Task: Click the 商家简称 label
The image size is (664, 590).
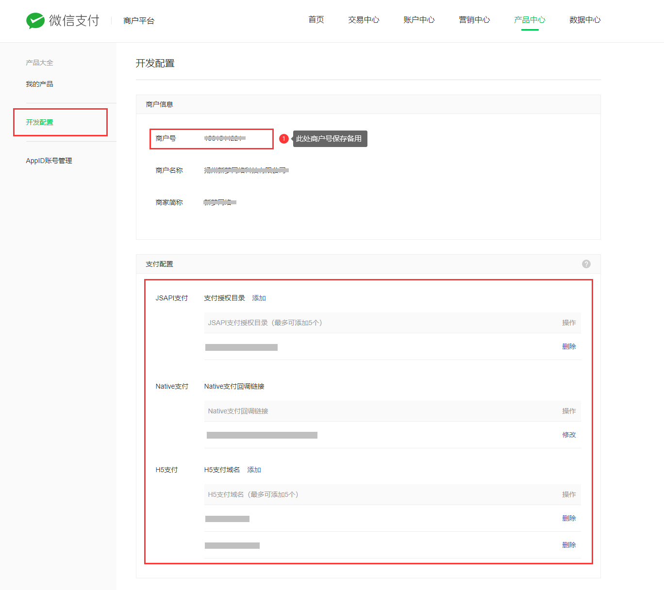Action: point(169,202)
